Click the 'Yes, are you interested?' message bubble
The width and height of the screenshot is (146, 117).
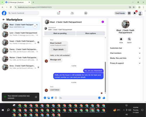93,71
